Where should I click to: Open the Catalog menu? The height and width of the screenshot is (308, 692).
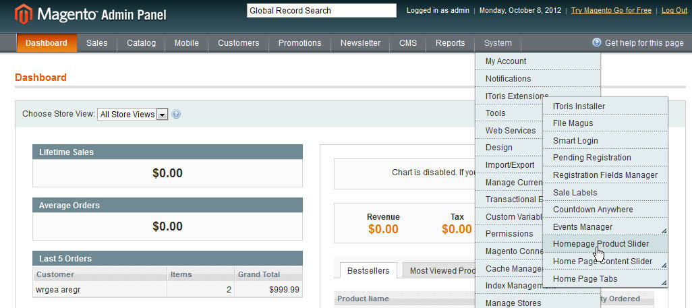tap(141, 43)
